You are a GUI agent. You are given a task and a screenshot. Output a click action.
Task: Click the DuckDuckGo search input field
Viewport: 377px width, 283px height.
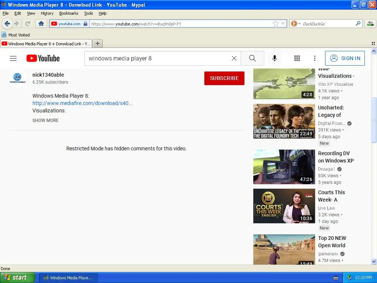pyautogui.click(x=328, y=24)
